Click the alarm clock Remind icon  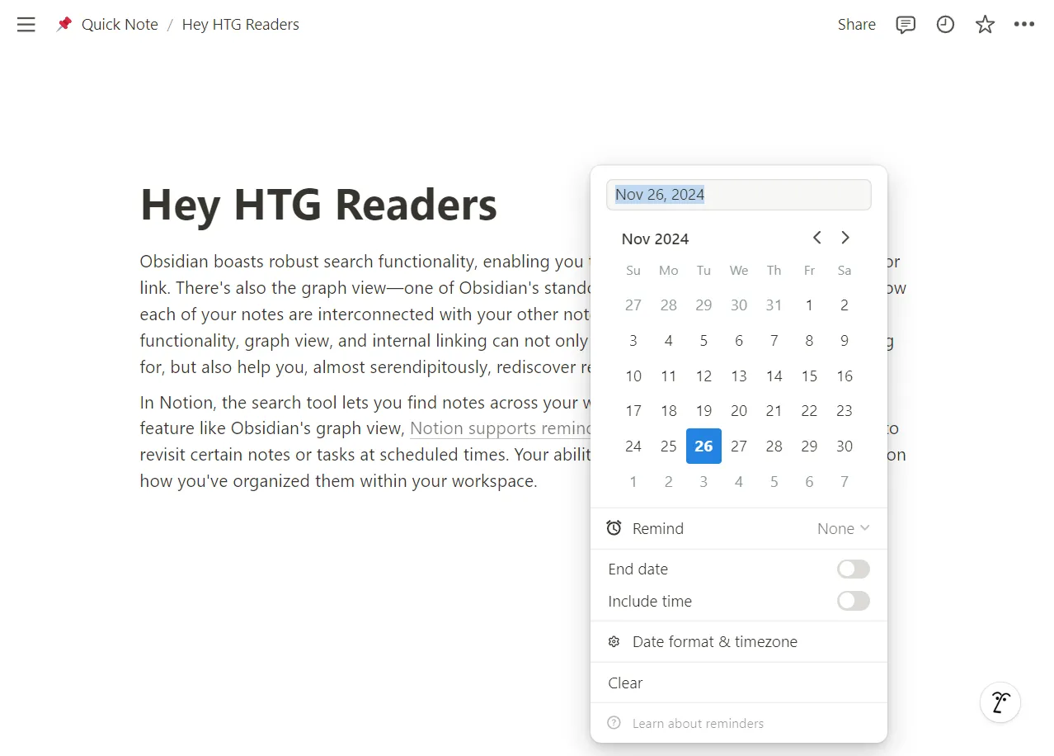tap(614, 528)
